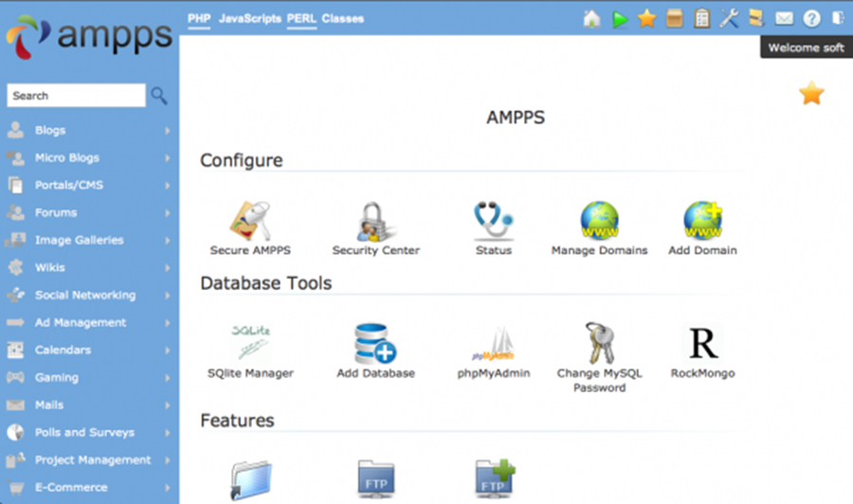Click the Manage Domains text label
Image resolution: width=853 pixels, height=504 pixels.
(599, 250)
